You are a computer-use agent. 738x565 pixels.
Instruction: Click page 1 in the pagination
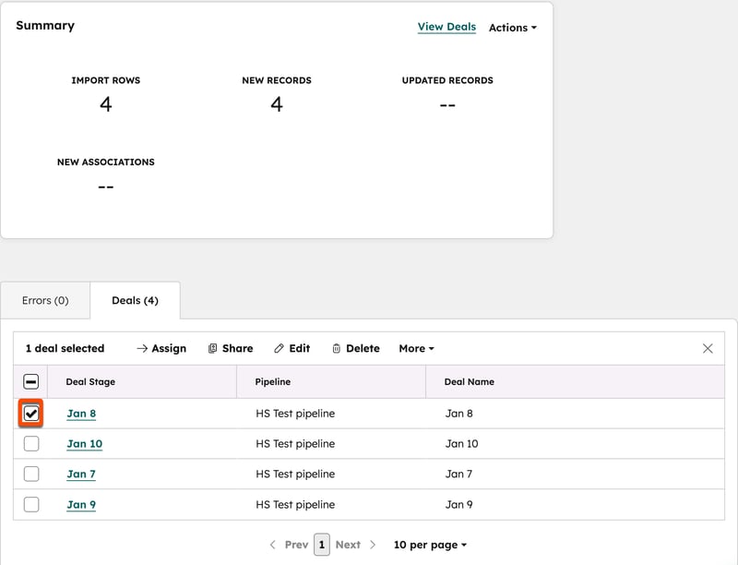[x=321, y=545]
